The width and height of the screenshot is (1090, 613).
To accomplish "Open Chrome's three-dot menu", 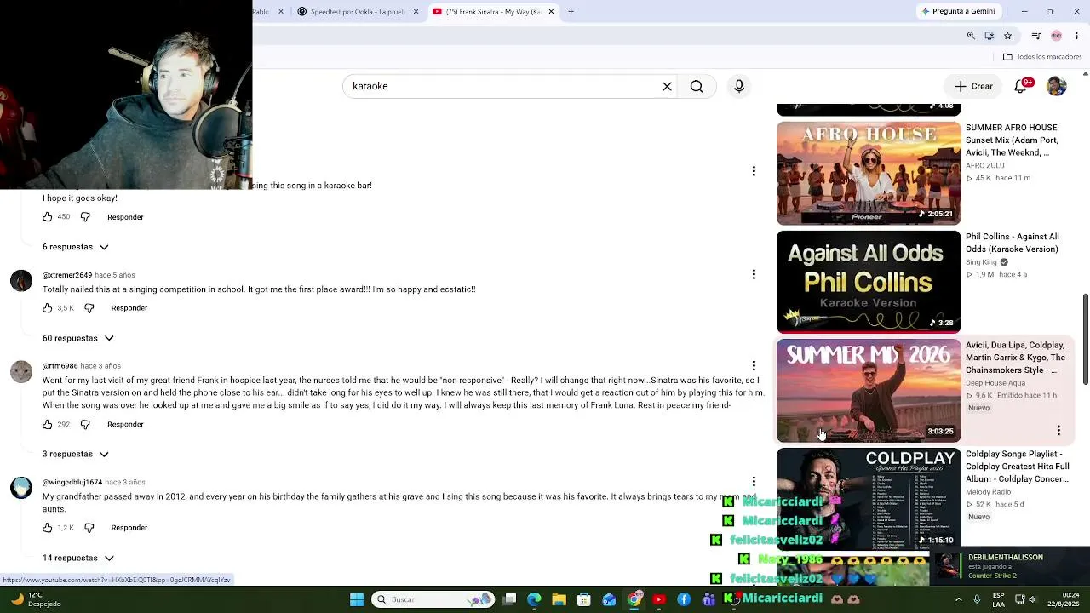I will coord(1077,36).
